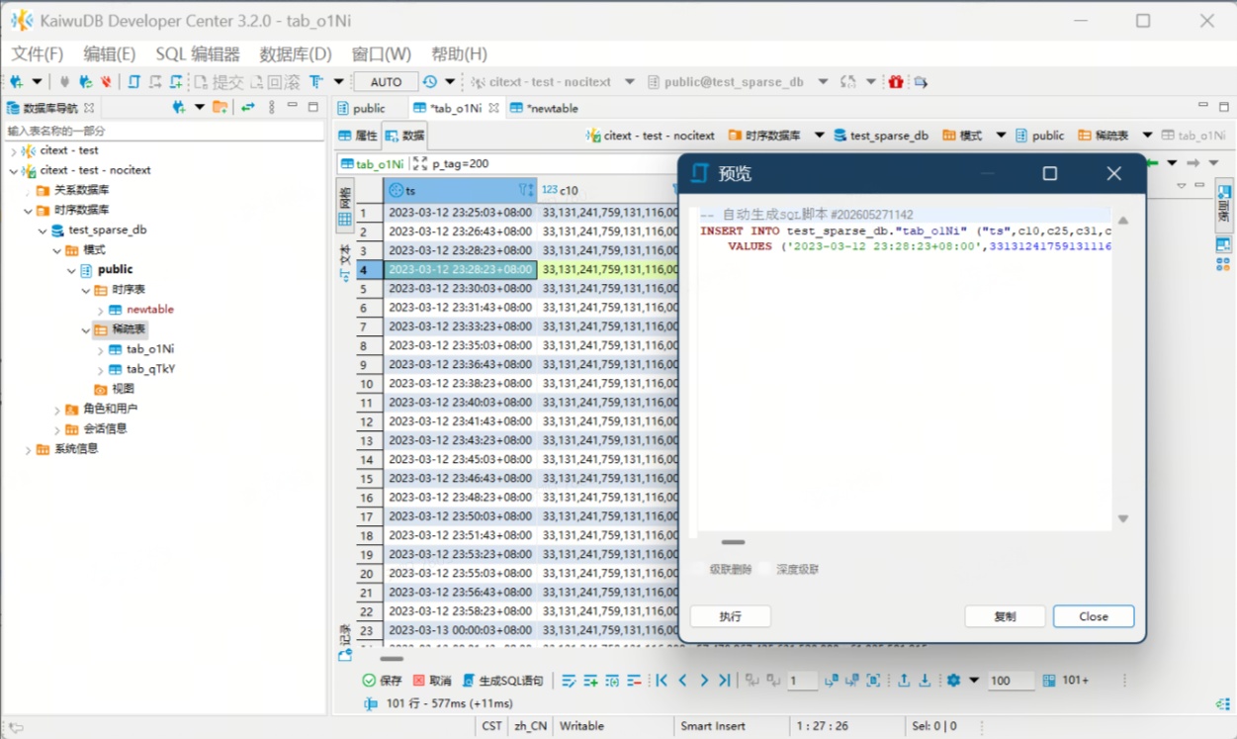Click the grid view icon on left strip

pos(345,219)
